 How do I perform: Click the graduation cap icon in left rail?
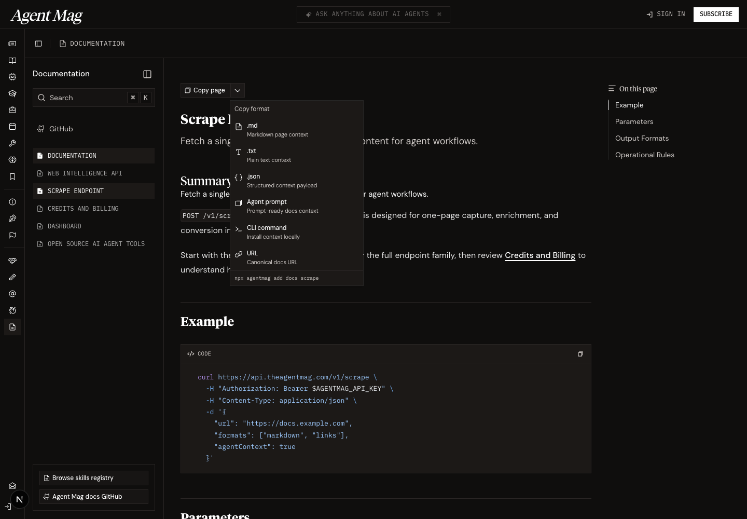(12, 93)
